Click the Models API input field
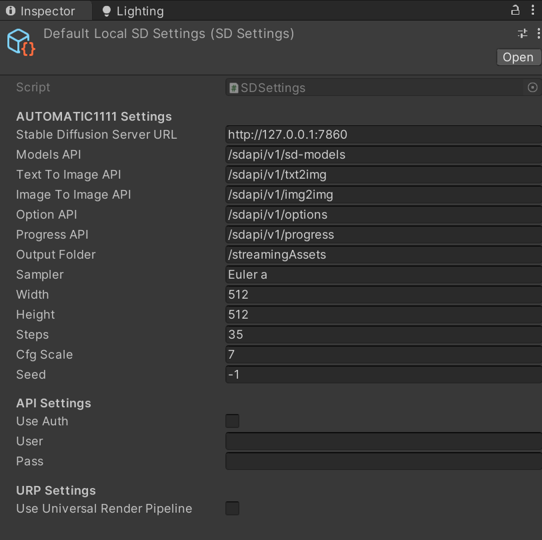Screen dimensions: 542x540 click(x=384, y=155)
